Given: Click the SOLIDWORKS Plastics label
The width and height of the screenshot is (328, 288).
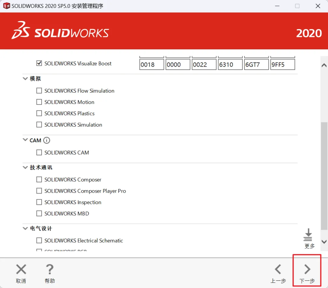Looking at the screenshot, I should (x=70, y=113).
